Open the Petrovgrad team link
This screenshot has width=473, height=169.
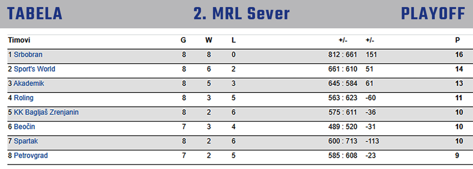[31, 156]
